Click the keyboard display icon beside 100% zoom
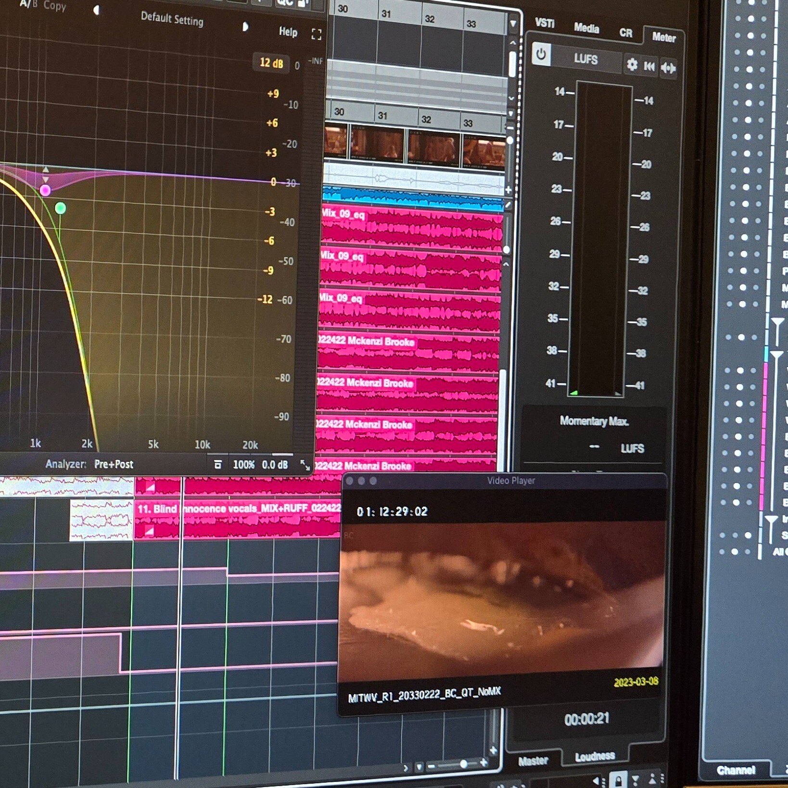Screen dimensions: 788x788 tap(218, 465)
